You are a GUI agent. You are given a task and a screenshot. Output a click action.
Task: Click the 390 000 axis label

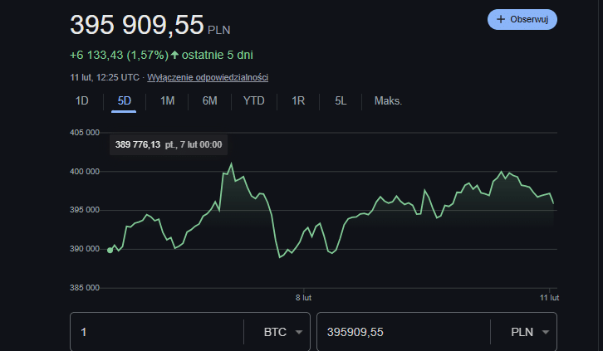(85, 249)
